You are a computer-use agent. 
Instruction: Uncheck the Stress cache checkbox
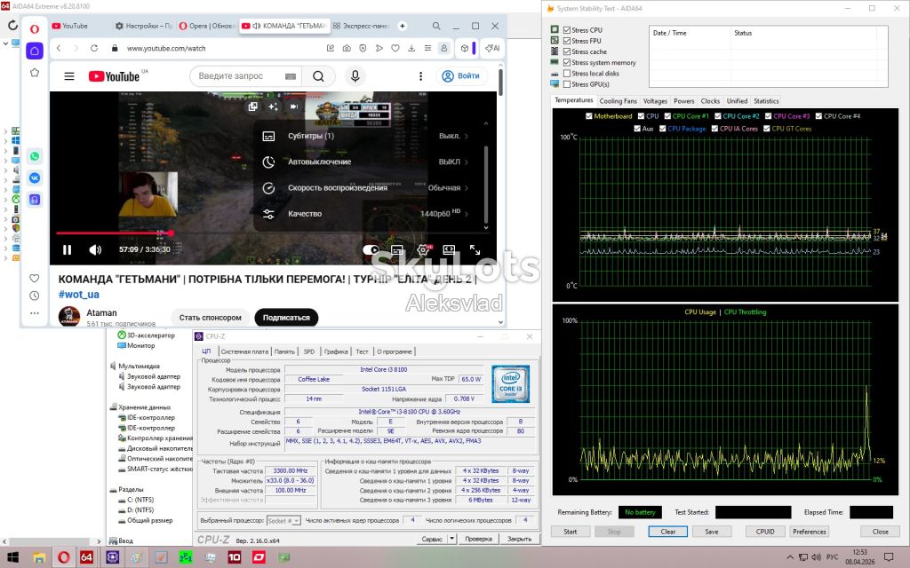tap(567, 51)
